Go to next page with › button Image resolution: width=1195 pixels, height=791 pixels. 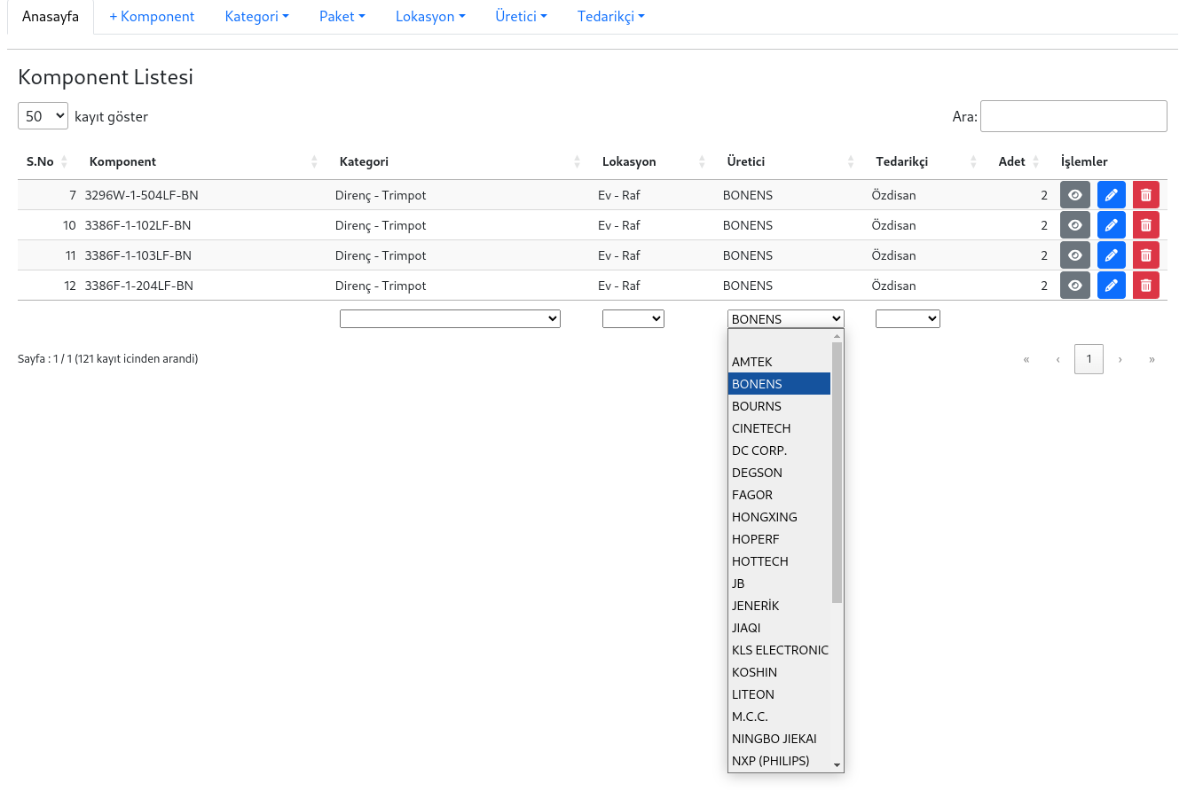point(1120,359)
